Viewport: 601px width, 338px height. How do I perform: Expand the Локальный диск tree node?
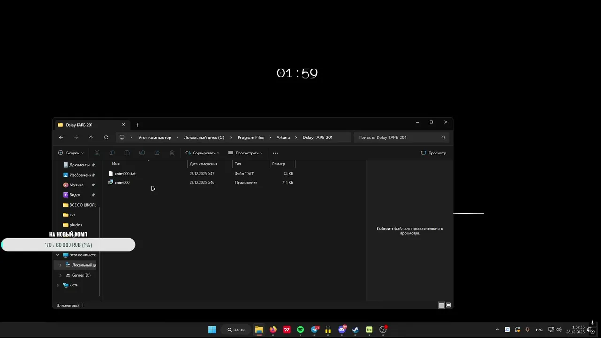pos(60,265)
